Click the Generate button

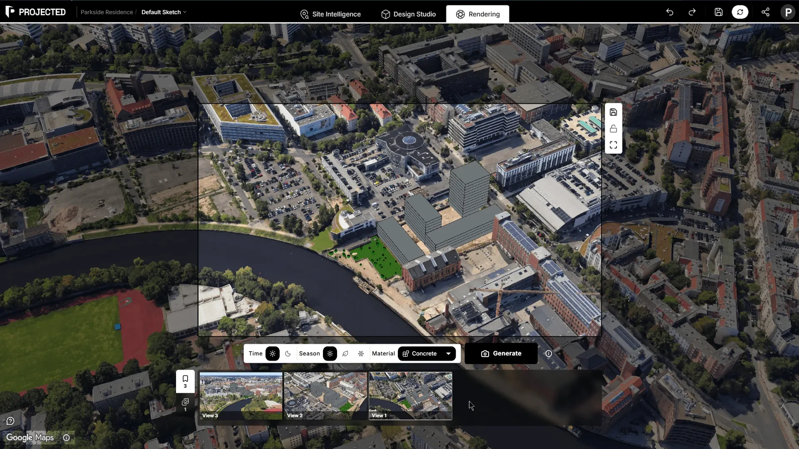tap(501, 353)
